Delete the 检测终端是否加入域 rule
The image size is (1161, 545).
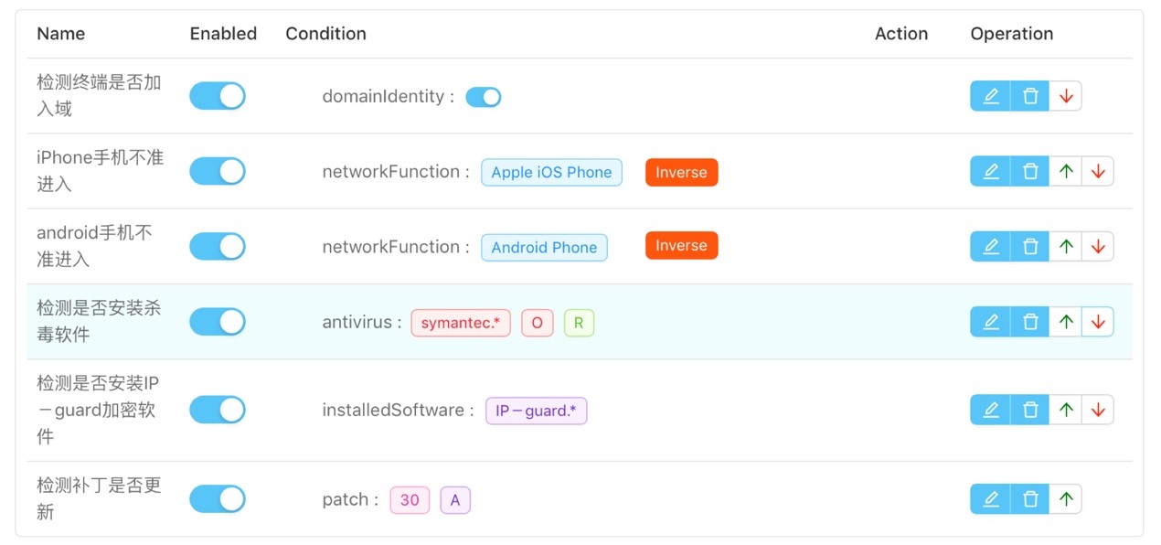click(x=1030, y=96)
